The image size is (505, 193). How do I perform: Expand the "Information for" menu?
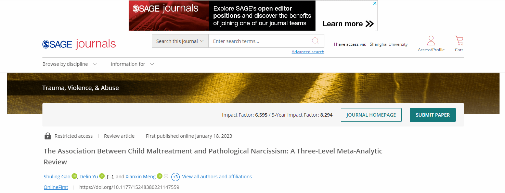[132, 64]
